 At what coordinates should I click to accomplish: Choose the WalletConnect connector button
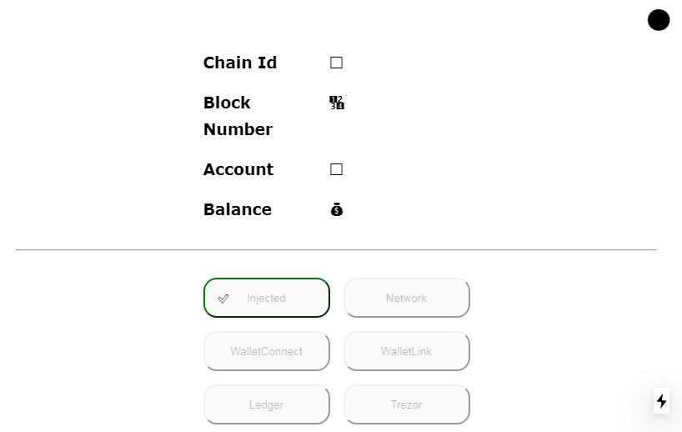pyautogui.click(x=267, y=351)
